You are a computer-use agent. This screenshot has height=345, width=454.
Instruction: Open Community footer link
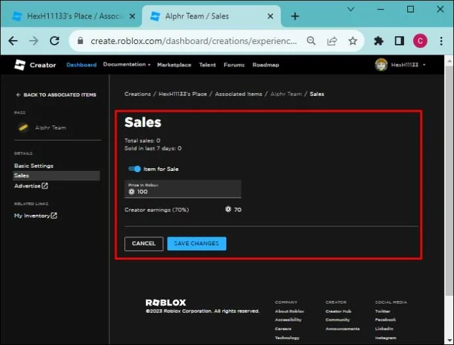(338, 319)
